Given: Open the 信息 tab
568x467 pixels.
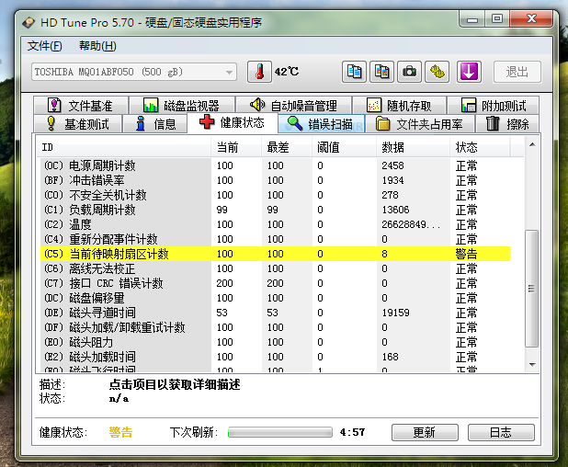Looking at the screenshot, I should coord(155,124).
